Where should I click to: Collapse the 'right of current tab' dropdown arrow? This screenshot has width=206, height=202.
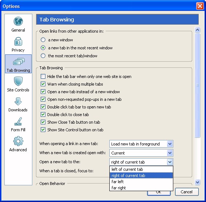click(170, 162)
